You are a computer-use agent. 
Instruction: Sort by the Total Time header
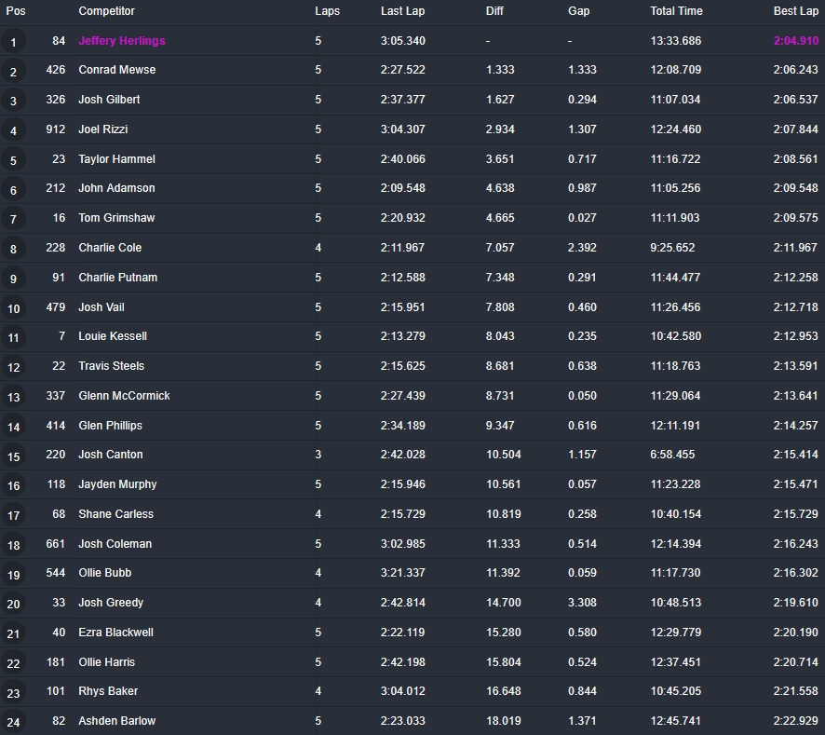coord(677,11)
